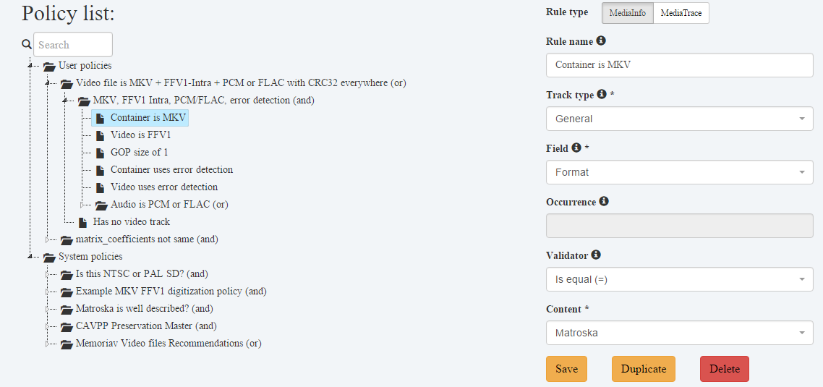
Task: Expand matrix_coefficients not same policy
Action: (47, 239)
